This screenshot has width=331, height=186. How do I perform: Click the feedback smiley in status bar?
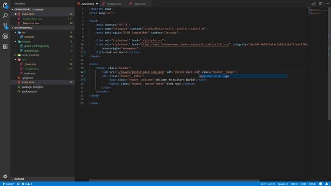[x=321, y=184]
